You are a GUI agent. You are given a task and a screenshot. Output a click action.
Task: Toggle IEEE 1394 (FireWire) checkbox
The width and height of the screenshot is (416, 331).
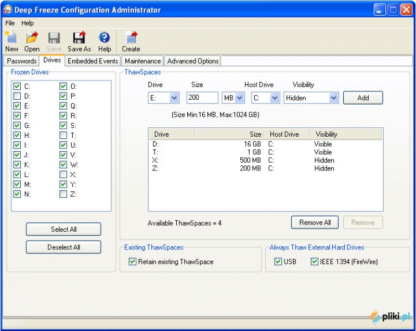click(315, 261)
